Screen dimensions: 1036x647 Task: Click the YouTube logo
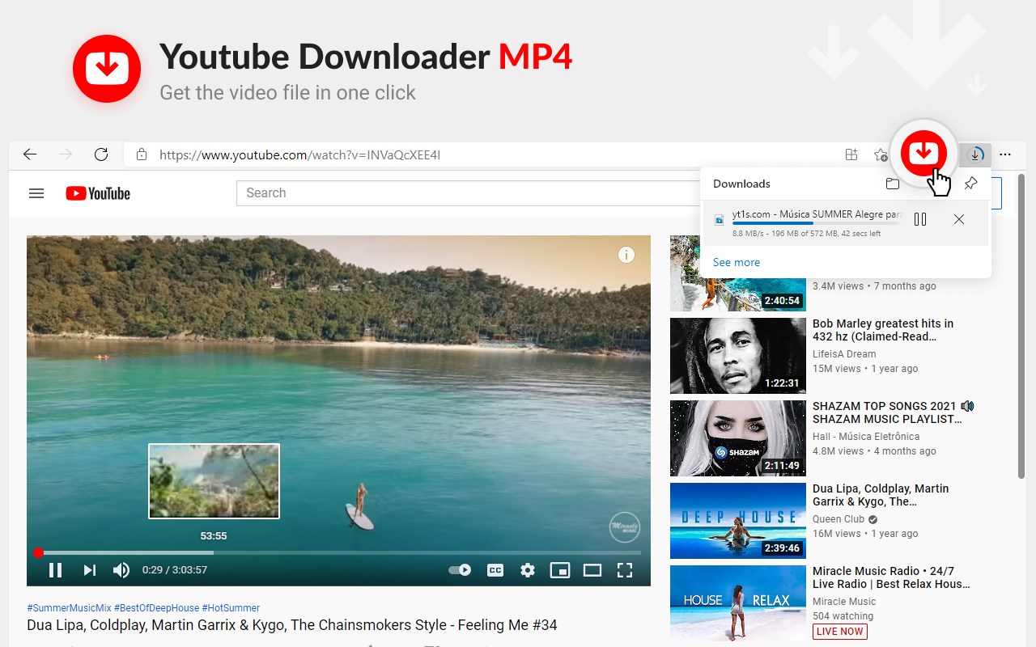tap(98, 193)
